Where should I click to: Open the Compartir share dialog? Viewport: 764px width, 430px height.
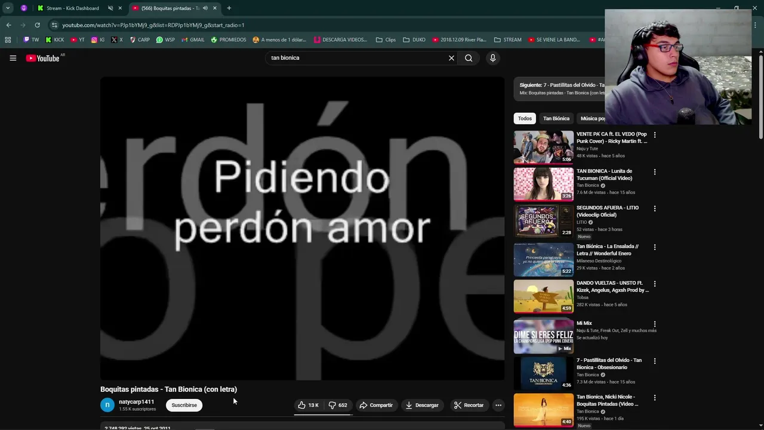pyautogui.click(x=376, y=405)
